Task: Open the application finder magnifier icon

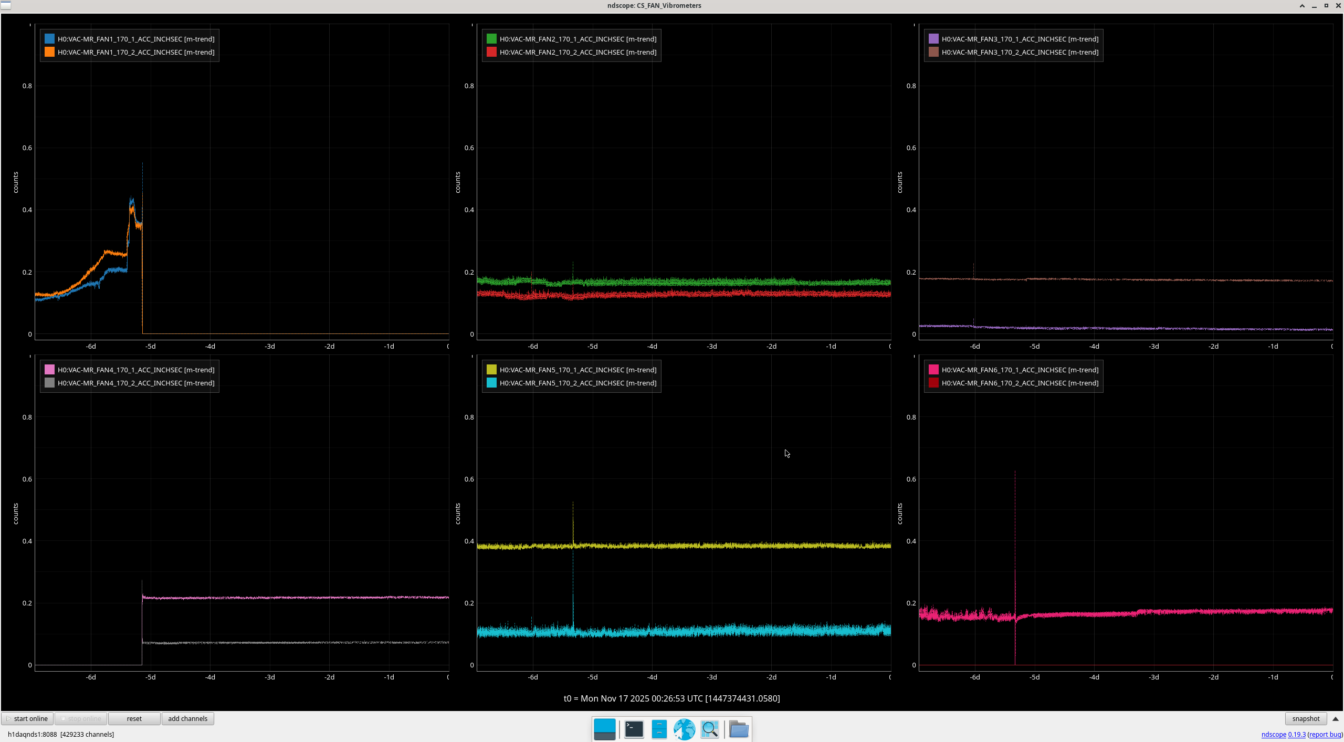Action: click(x=710, y=729)
